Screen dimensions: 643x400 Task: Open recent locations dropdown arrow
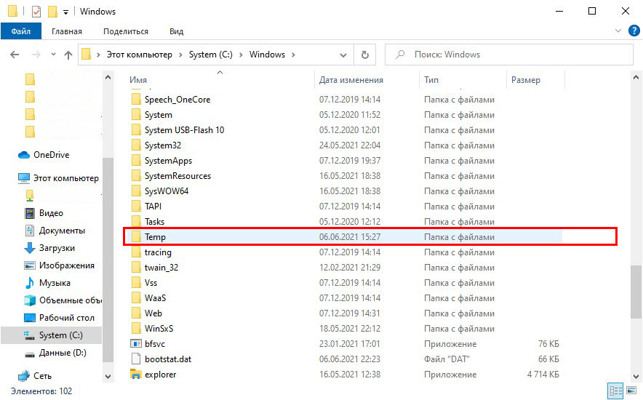pos(53,55)
